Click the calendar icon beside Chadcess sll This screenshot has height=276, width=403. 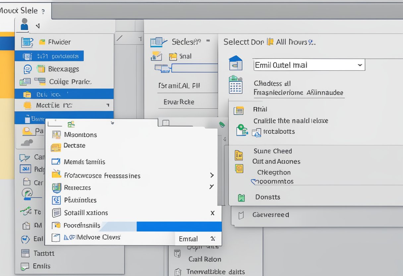coord(236,85)
